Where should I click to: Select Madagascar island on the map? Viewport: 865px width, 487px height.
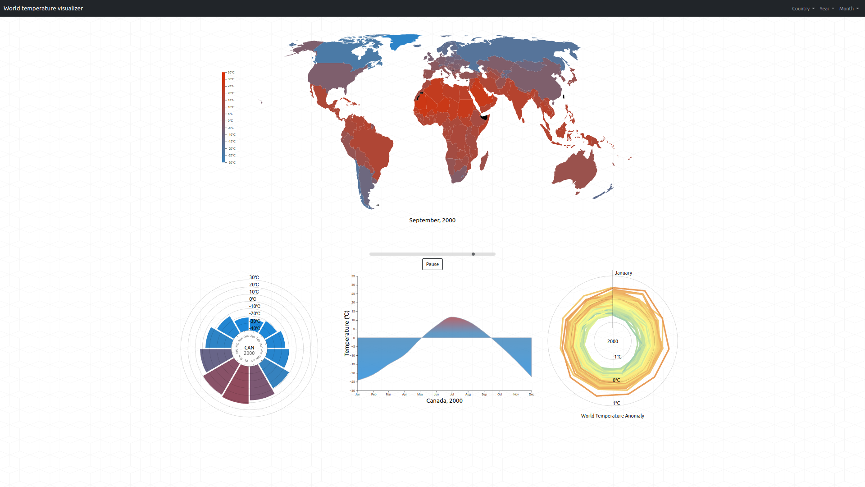pos(484,161)
